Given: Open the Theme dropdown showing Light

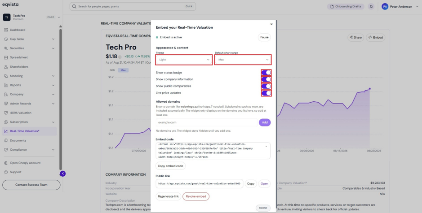Looking at the screenshot, I should click(x=184, y=60).
